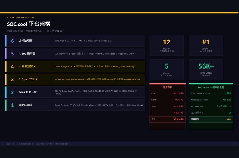Click the '90%+' savings value
Image resolution: width=239 pixels, height=158 pixels.
point(229,119)
